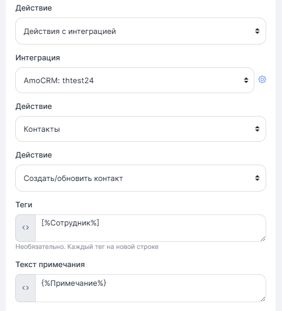Open the 'AmoCRM: thtest24' integration dropdown

click(135, 80)
